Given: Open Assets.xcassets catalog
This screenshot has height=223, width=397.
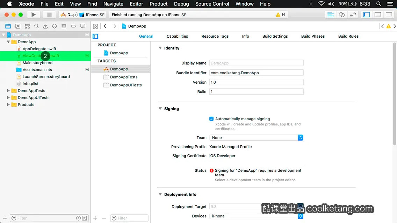Looking at the screenshot, I should coord(37,70).
